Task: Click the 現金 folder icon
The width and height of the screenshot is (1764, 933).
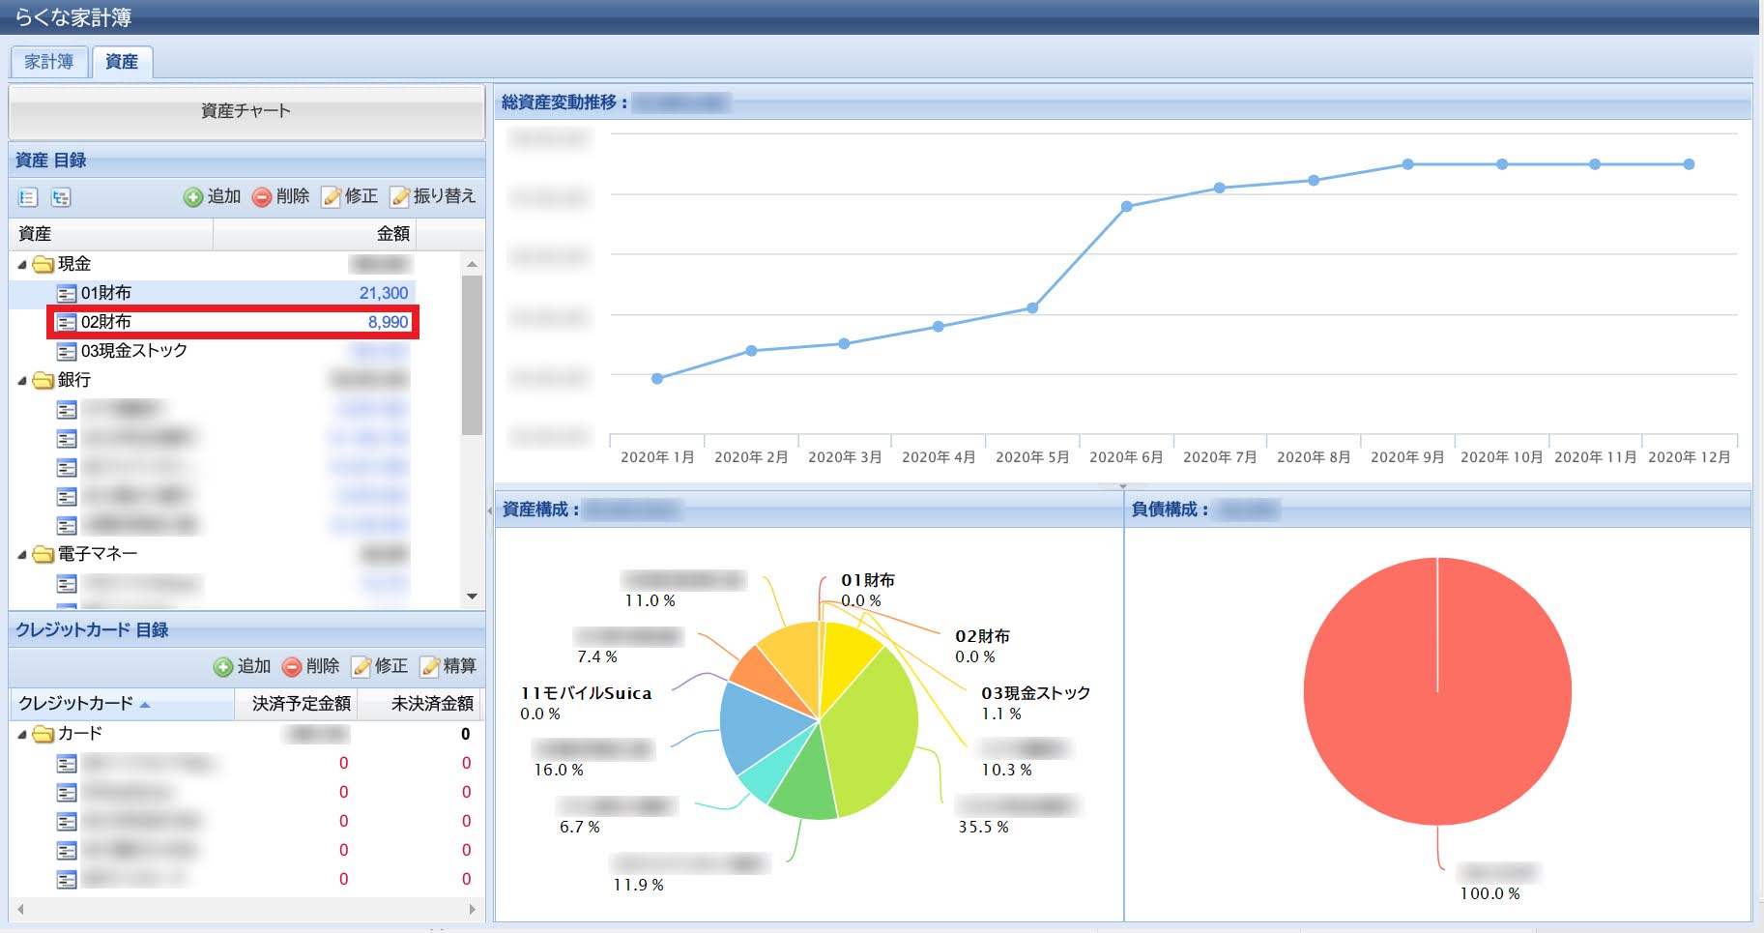Action: [43, 264]
